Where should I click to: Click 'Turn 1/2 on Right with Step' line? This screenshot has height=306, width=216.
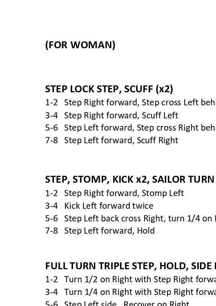[130, 280]
